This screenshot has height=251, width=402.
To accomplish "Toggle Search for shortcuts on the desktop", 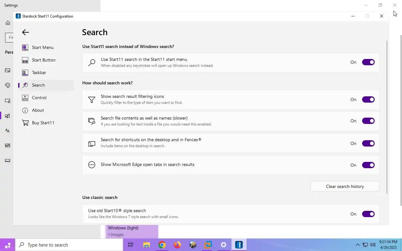I will click(x=368, y=143).
